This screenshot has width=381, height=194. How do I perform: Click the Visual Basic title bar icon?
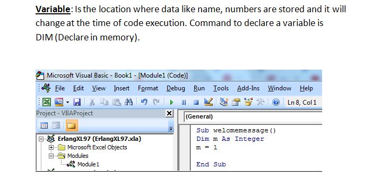(x=40, y=75)
